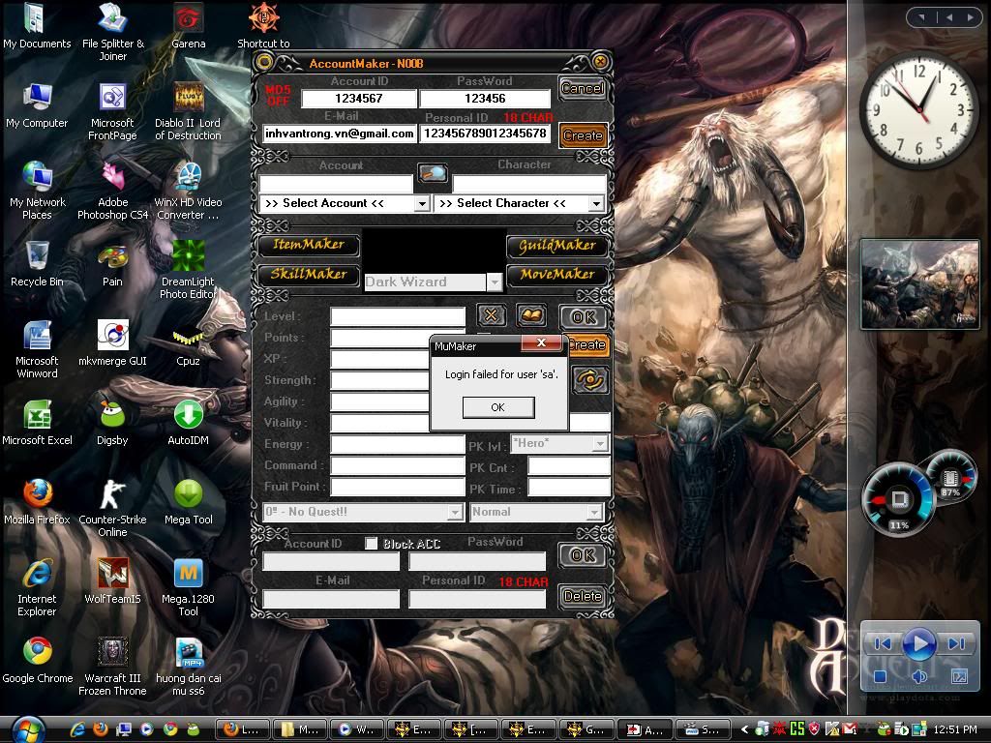The image size is (991, 743).
Task: Open the My Documents desktop icon
Action: coord(37,26)
